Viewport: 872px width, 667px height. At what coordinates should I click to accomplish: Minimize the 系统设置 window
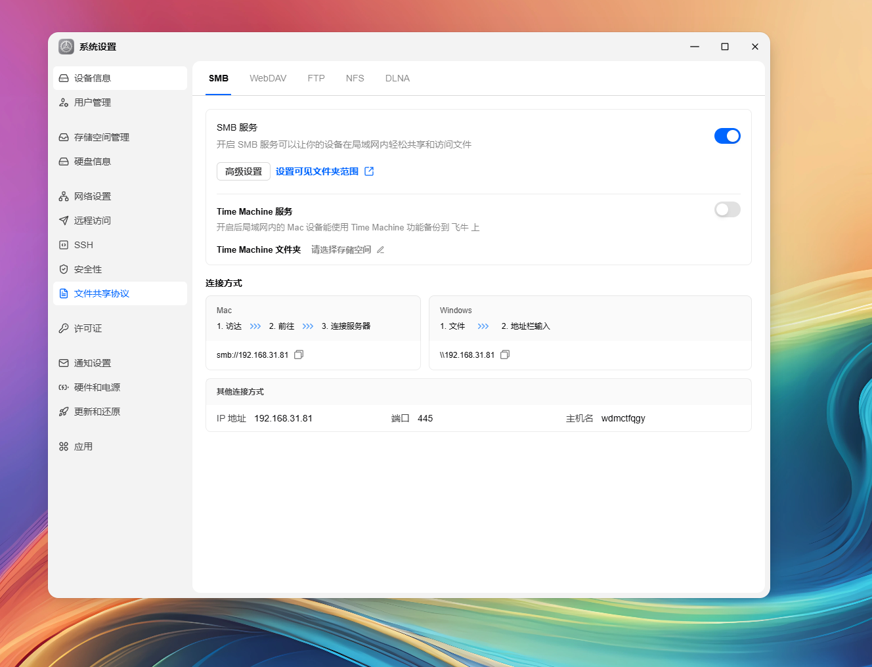pos(695,47)
